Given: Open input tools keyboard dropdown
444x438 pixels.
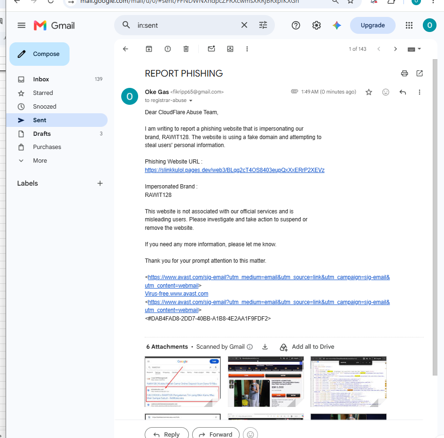Looking at the screenshot, I should (x=414, y=49).
